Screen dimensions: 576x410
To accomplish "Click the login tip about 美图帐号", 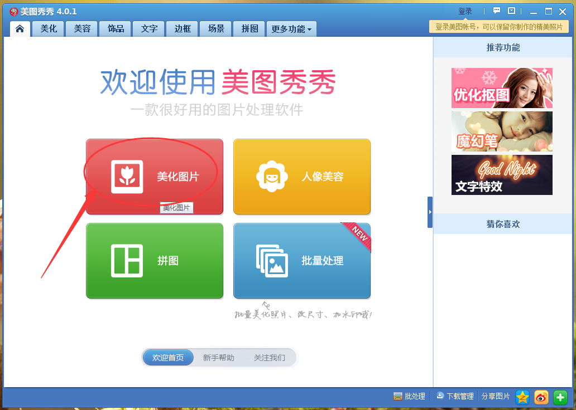I will pos(499,27).
